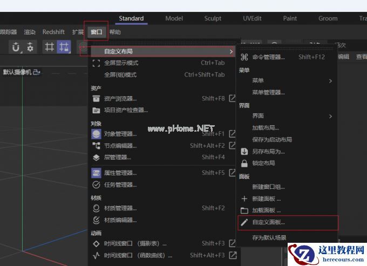Image resolution: width=367 pixels, height=266 pixels.
Task: Open 时间线窗口 (摄影表) in new window icon
Action: coord(232,243)
